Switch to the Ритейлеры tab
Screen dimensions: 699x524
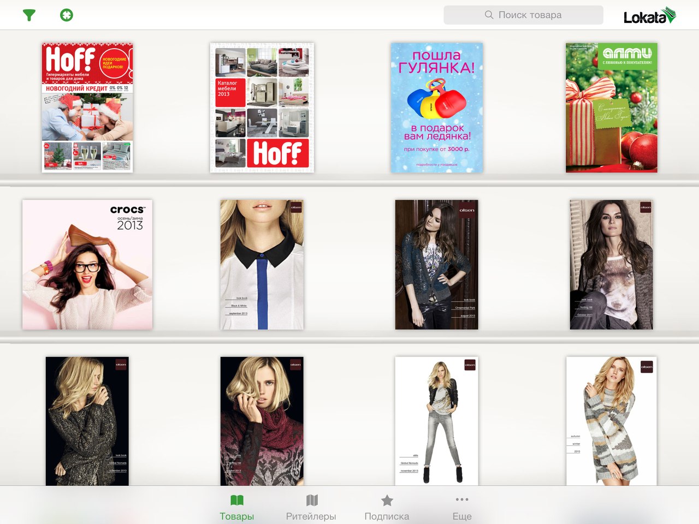(311, 508)
